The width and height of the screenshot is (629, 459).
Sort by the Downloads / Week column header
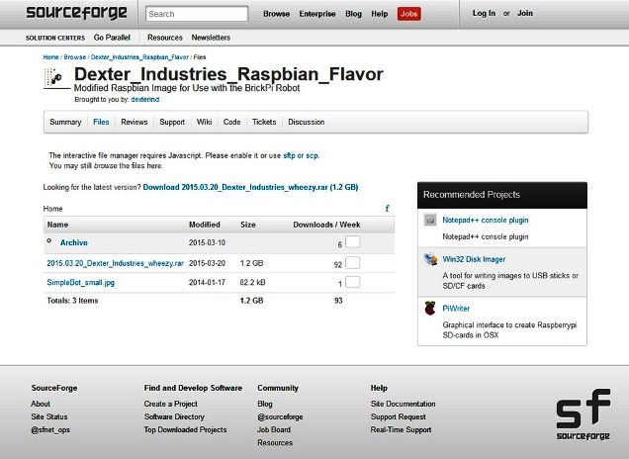click(x=326, y=225)
